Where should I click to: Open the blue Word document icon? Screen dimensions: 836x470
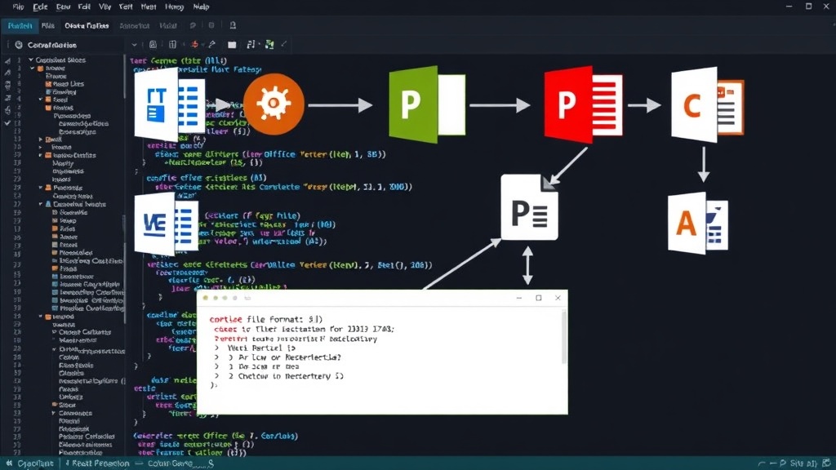click(x=167, y=224)
